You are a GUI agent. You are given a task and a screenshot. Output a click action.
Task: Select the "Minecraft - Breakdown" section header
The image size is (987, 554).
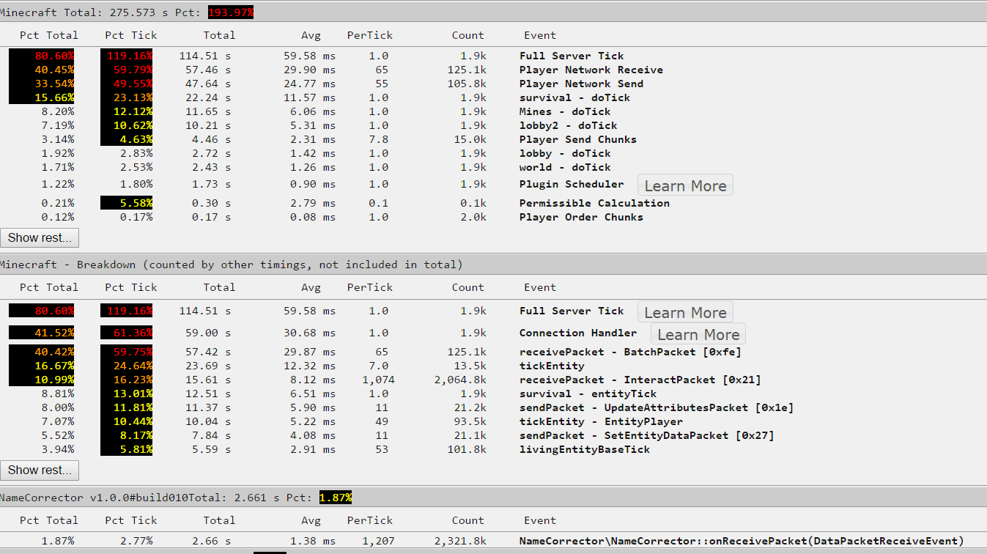(493, 265)
